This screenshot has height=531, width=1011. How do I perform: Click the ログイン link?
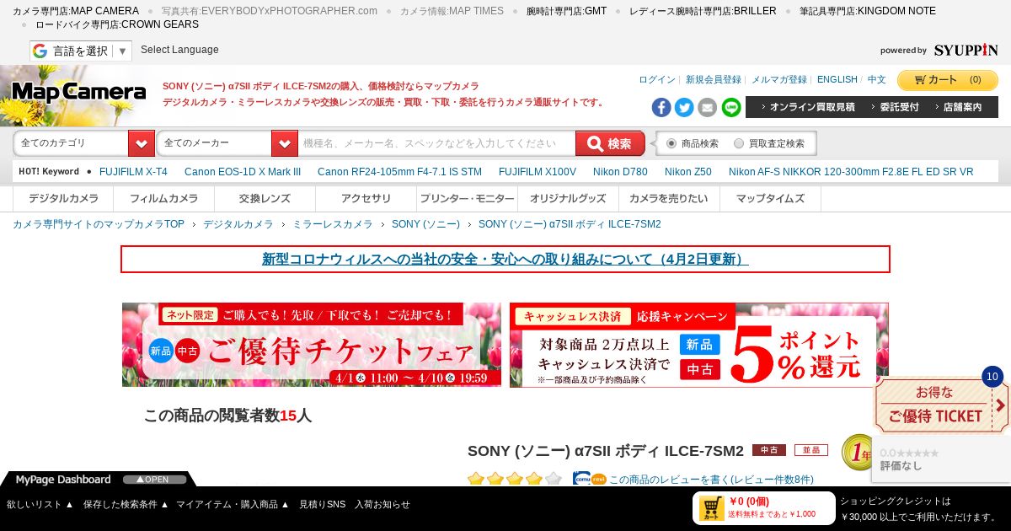pos(657,79)
